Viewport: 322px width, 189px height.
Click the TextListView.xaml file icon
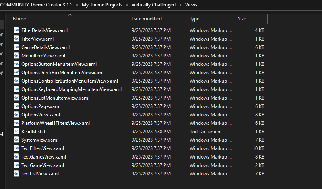[x=17, y=174]
